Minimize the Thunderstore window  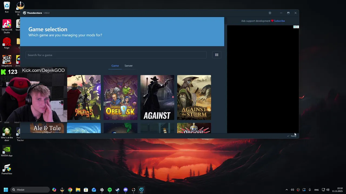(281, 13)
